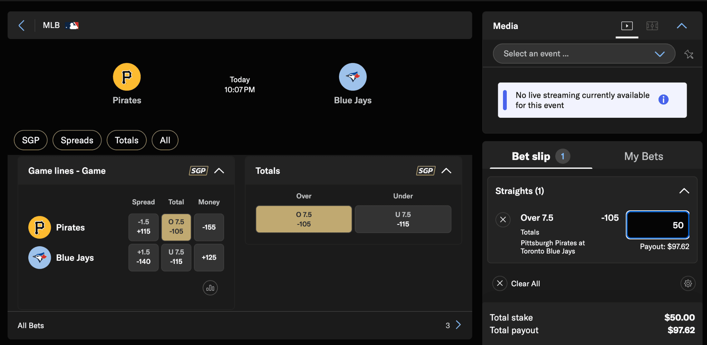707x345 pixels.
Task: Open MLB league logo link
Action: [72, 26]
